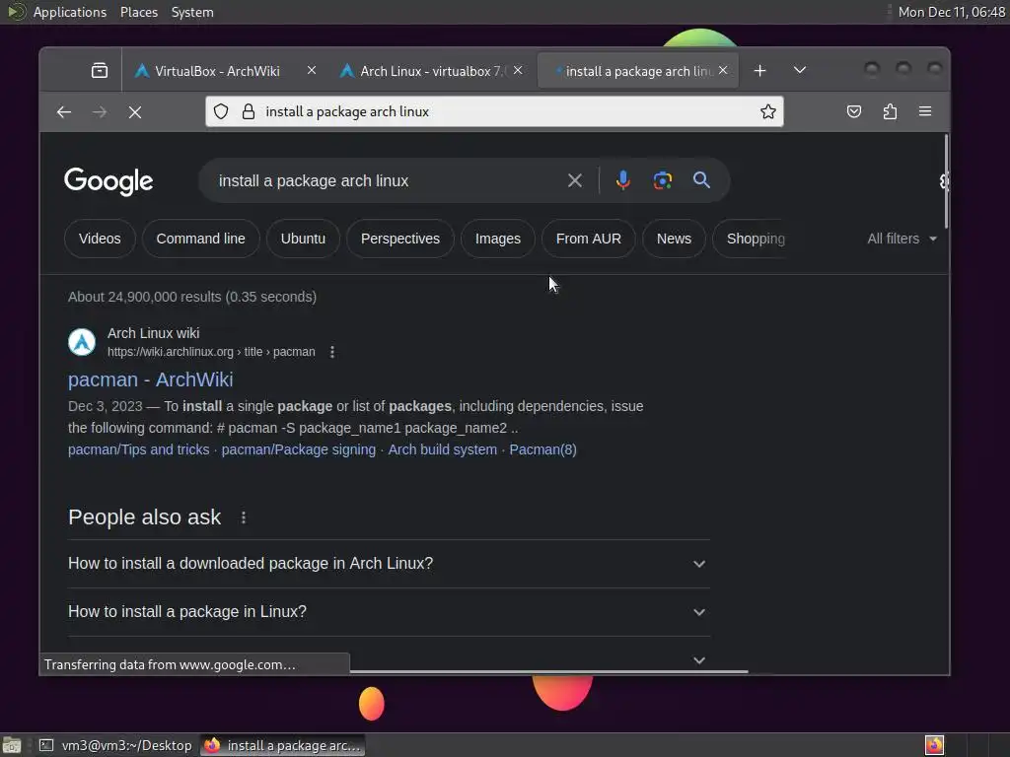This screenshot has height=757, width=1010.
Task: Click the Firefox tray icon in bottom panel
Action: pyautogui.click(x=934, y=745)
